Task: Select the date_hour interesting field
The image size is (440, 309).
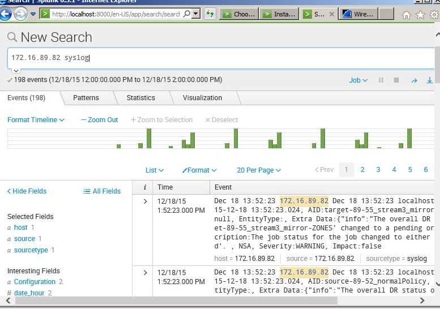Action: pos(29,293)
